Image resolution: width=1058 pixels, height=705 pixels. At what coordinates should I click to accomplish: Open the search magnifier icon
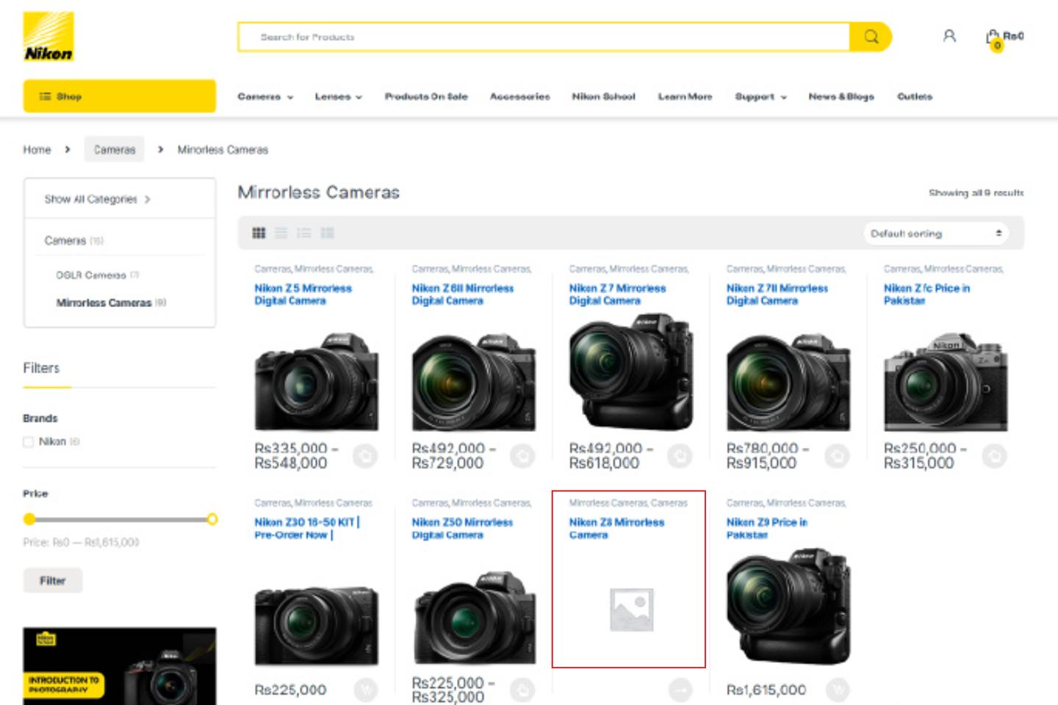click(x=871, y=36)
